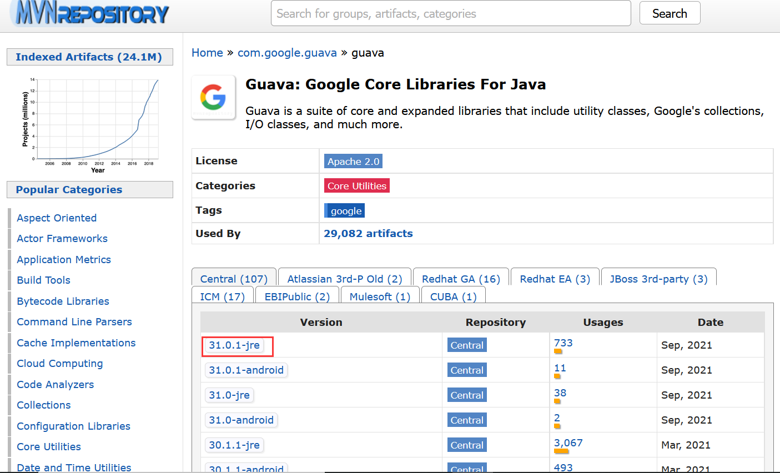Click the 29,082 artifacts Used By link
This screenshot has height=473, width=780.
point(368,233)
